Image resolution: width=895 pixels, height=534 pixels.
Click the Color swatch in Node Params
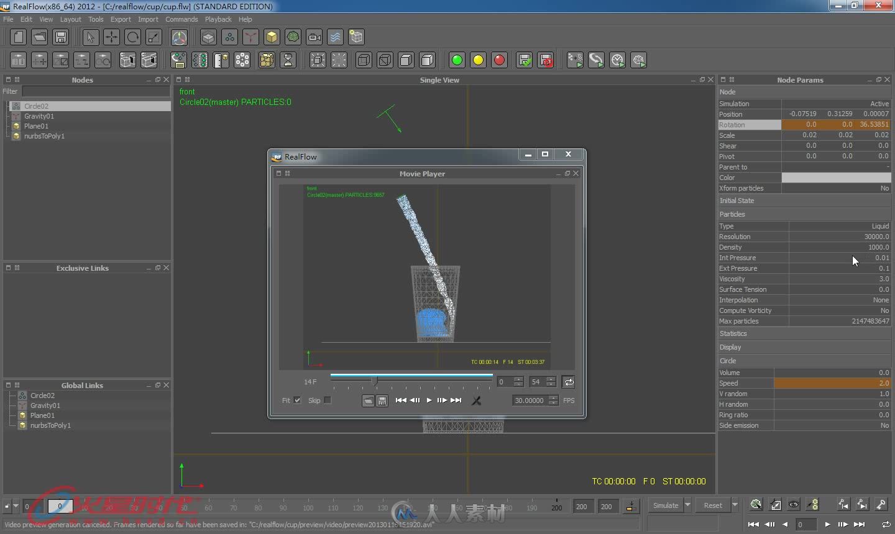tap(836, 178)
